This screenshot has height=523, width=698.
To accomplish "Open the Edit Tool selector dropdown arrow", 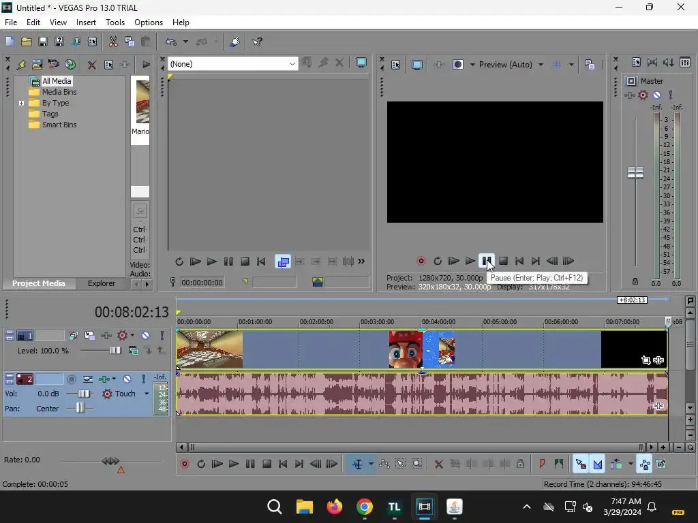I will pos(371,464).
